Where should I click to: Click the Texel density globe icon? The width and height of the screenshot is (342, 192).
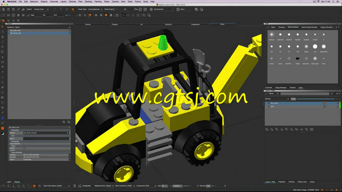[151, 9]
